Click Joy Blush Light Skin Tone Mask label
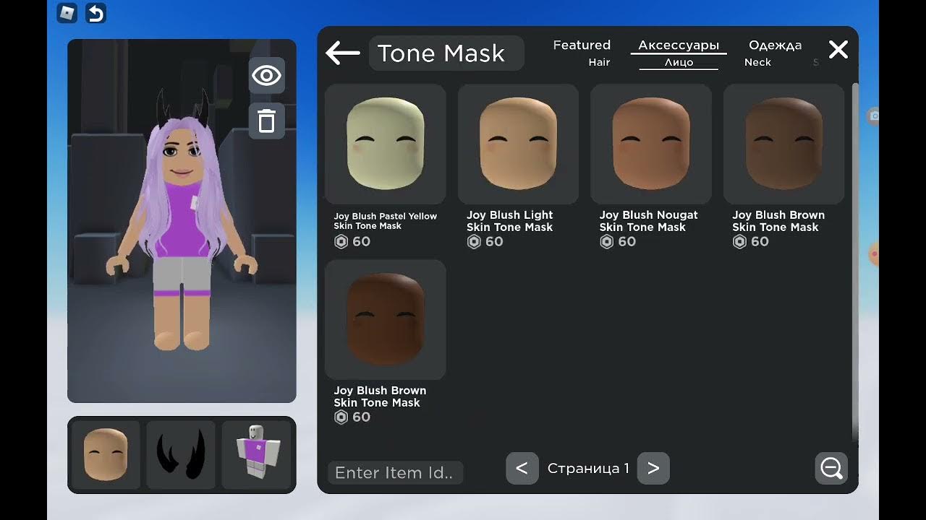This screenshot has height=520, width=926. pos(509,221)
